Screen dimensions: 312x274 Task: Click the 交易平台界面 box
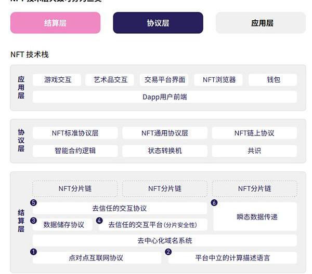pos(165,80)
